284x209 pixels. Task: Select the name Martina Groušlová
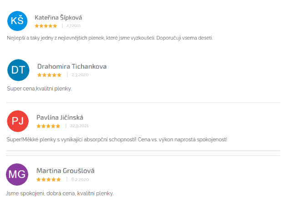(66, 171)
